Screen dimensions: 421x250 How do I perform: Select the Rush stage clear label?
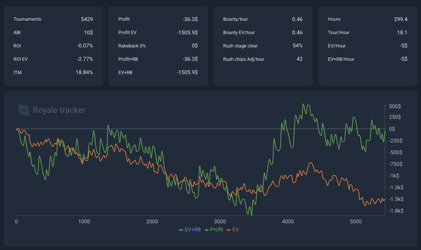tap(241, 46)
